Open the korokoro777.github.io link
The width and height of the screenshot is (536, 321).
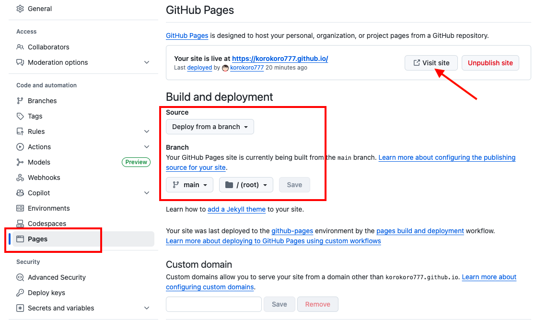[x=280, y=59]
